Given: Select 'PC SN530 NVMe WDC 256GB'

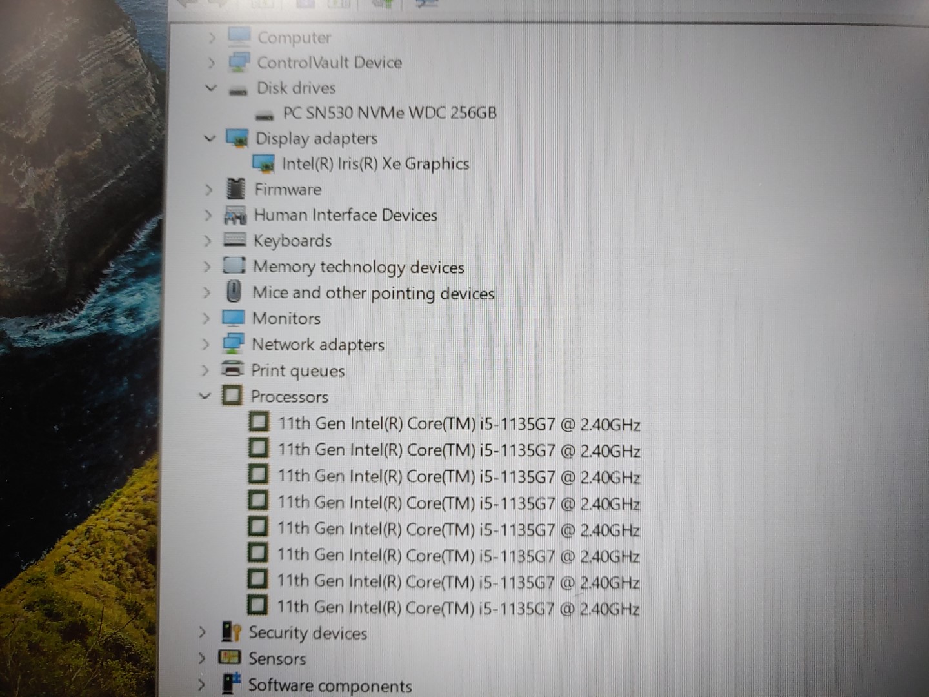Looking at the screenshot, I should point(390,113).
